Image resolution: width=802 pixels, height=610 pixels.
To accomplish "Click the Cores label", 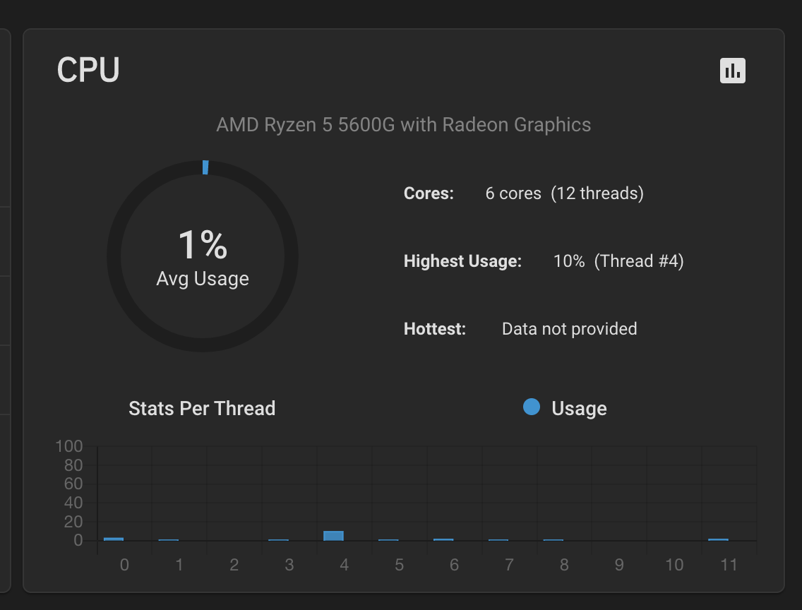I will pyautogui.click(x=429, y=193).
